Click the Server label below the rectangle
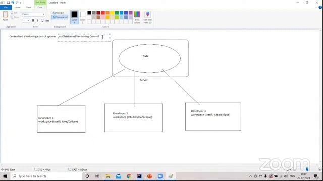 click(x=143, y=80)
